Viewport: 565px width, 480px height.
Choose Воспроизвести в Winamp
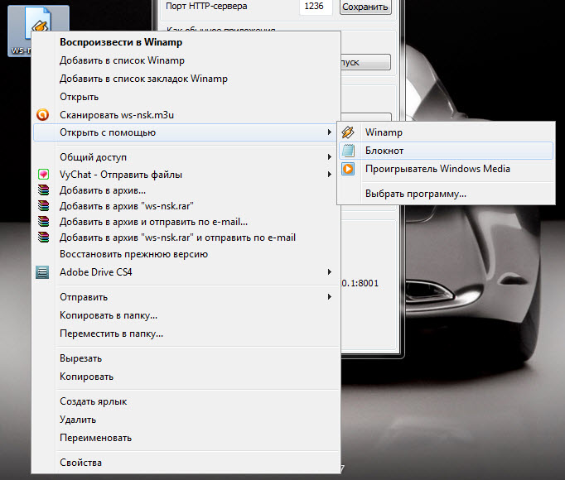(x=186, y=42)
